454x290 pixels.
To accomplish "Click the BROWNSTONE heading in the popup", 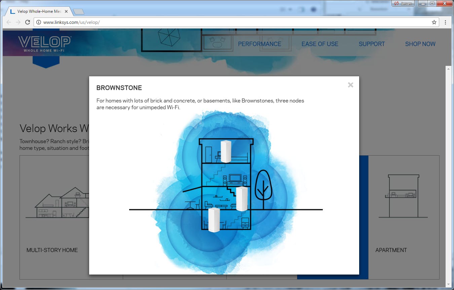I will (119, 88).
